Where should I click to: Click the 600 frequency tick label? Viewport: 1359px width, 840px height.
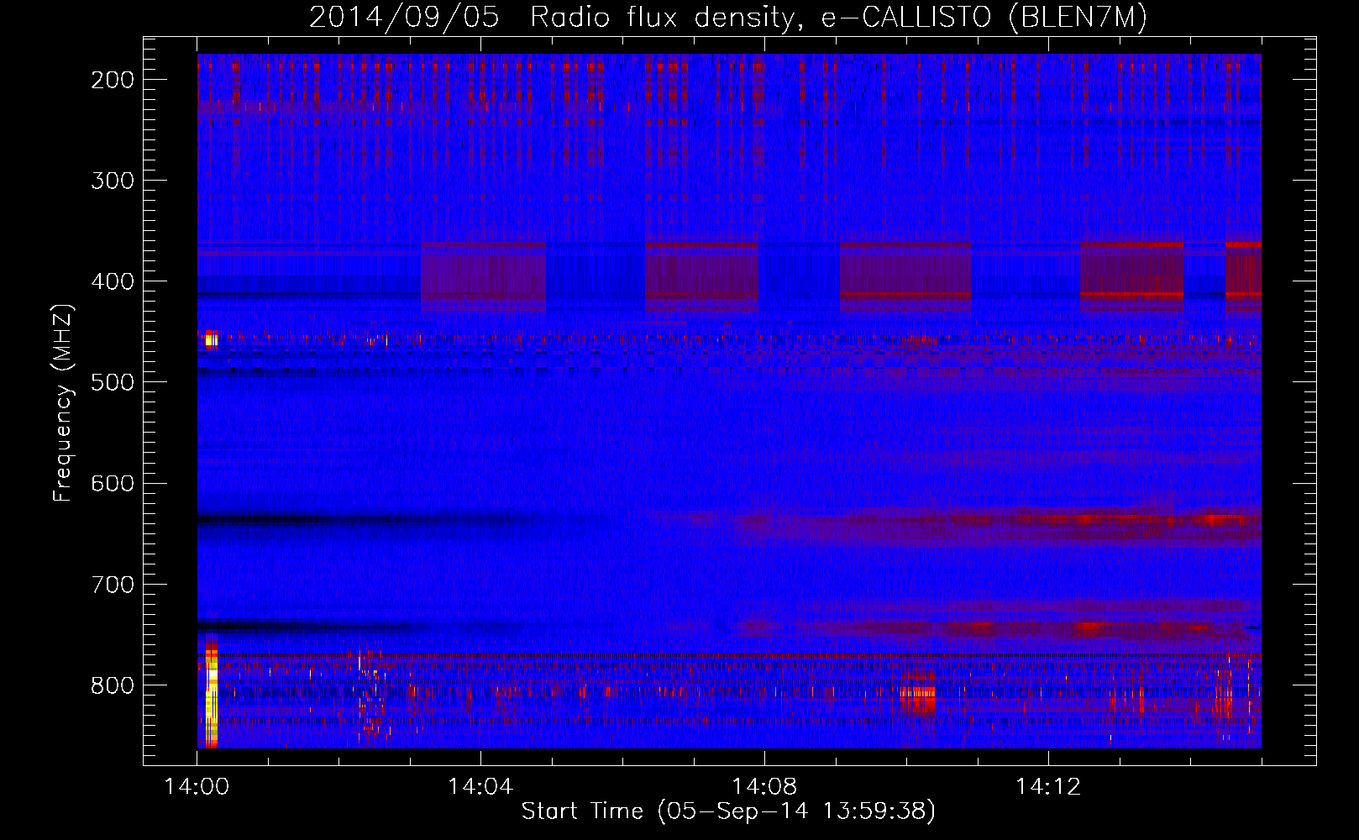tap(113, 483)
